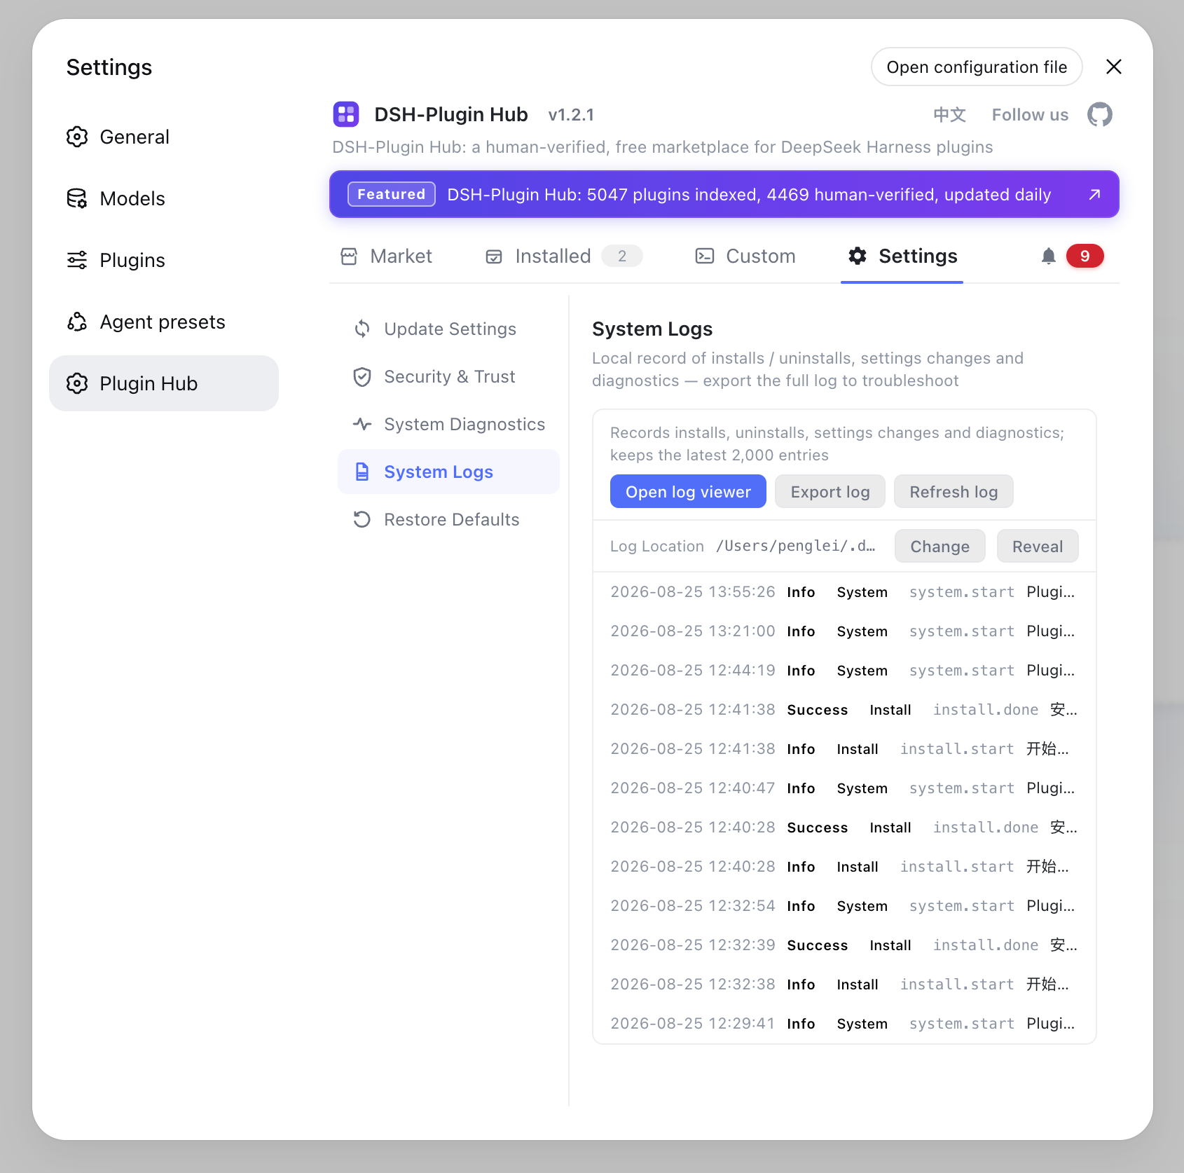The height and width of the screenshot is (1173, 1184).
Task: Open the Models settings page
Action: coord(164,198)
